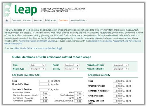The width and height of the screenshot is (147, 107).
Task: Open Livestock Environmental Assessment and Performance link
Action: pyautogui.click(x=115, y=41)
